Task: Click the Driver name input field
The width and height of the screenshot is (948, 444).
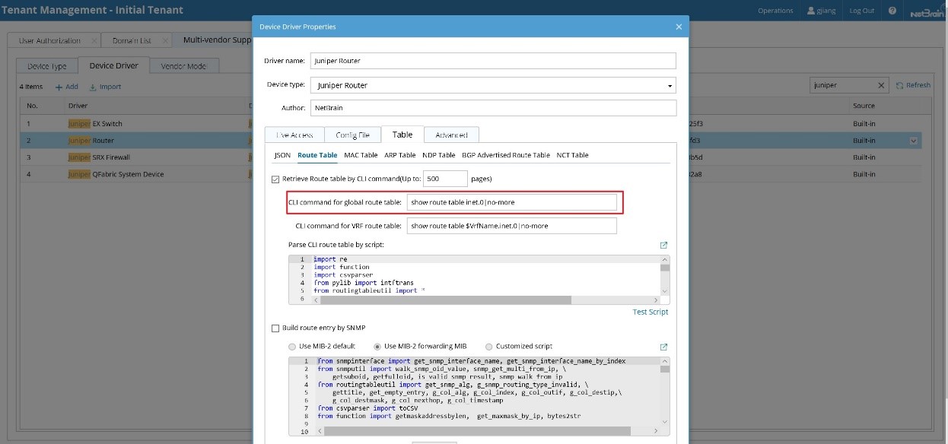Action: (493, 61)
